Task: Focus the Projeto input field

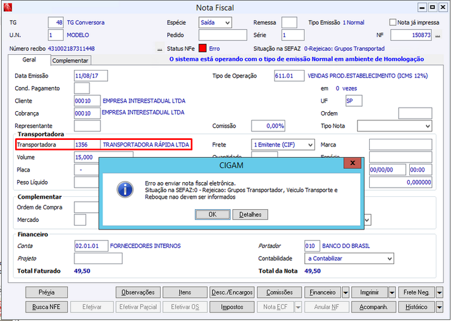Action: click(x=98, y=258)
